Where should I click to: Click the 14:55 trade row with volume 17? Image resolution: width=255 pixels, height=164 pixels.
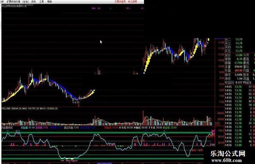[240, 87]
